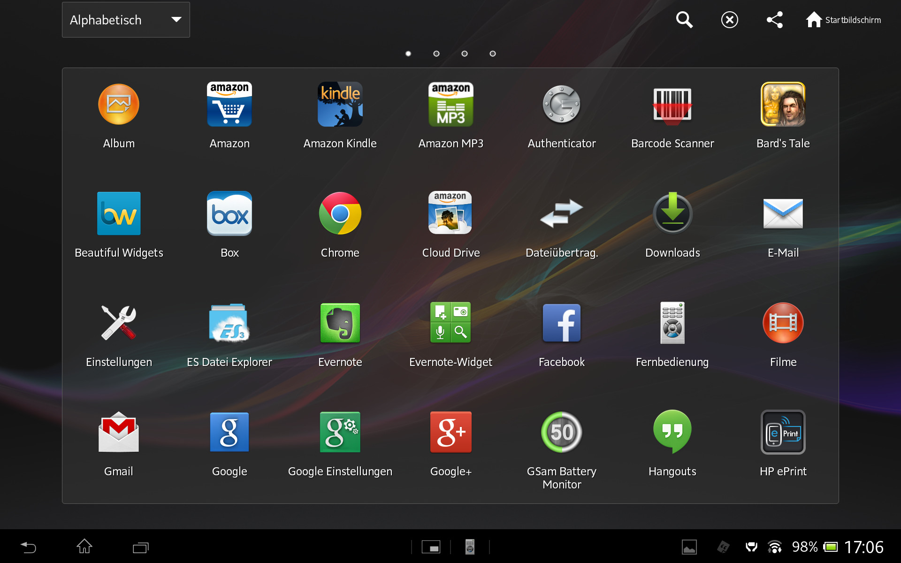901x563 pixels.
Task: Open the Album app
Action: (x=119, y=105)
